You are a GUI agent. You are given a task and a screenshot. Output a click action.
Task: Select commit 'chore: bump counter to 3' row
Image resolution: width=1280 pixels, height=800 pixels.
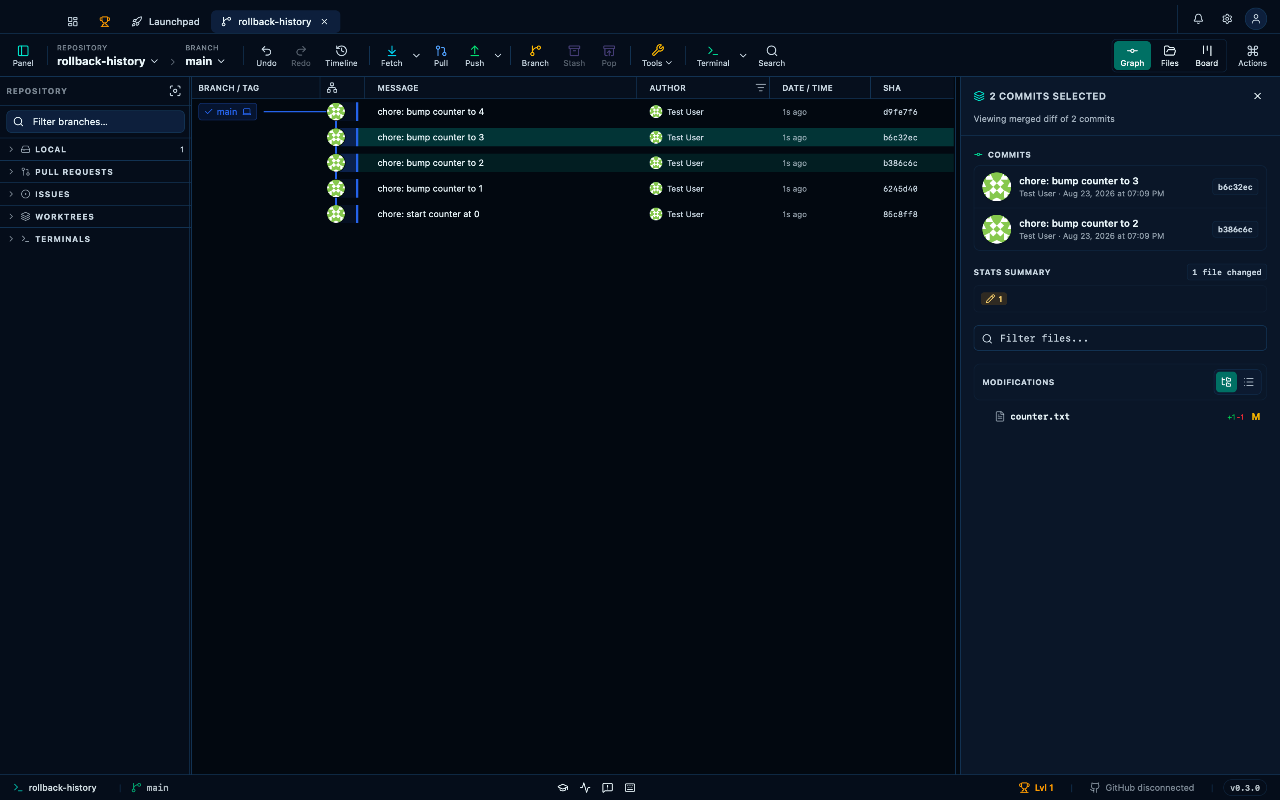coord(573,138)
